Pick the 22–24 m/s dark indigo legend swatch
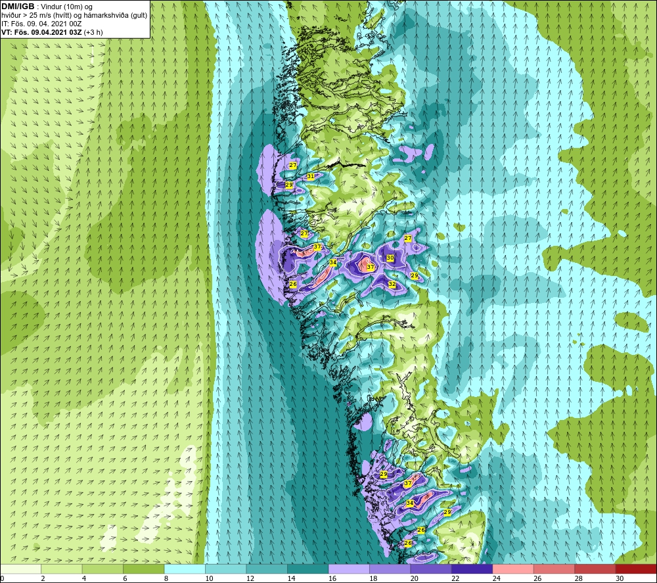Viewport: 657px width, 583px height. 472,569
